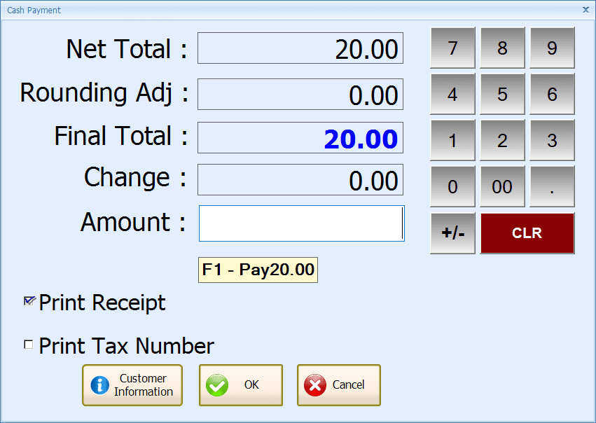Tap the 00 keypad button

pyautogui.click(x=502, y=187)
